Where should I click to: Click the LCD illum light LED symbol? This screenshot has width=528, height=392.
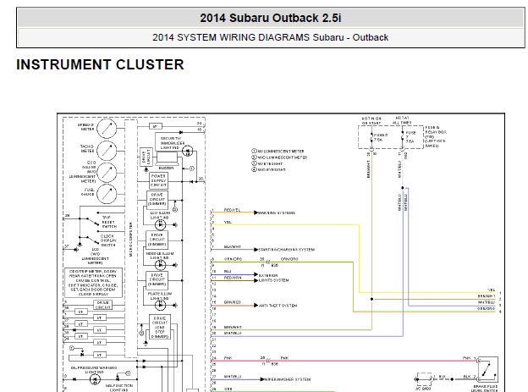pos(160,225)
